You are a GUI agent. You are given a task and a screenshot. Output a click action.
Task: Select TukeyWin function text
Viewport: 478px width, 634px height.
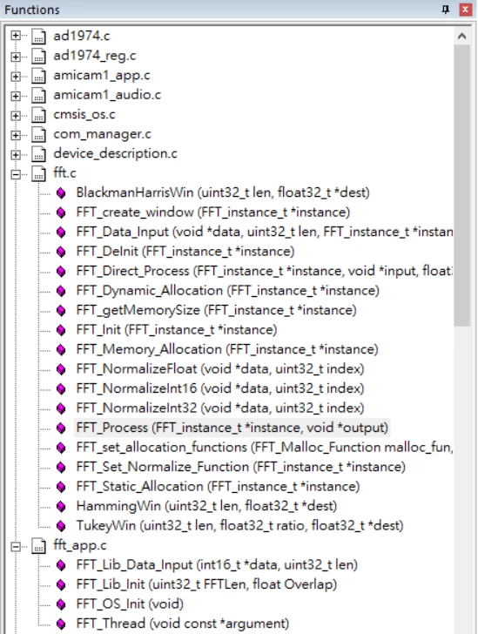point(239,526)
